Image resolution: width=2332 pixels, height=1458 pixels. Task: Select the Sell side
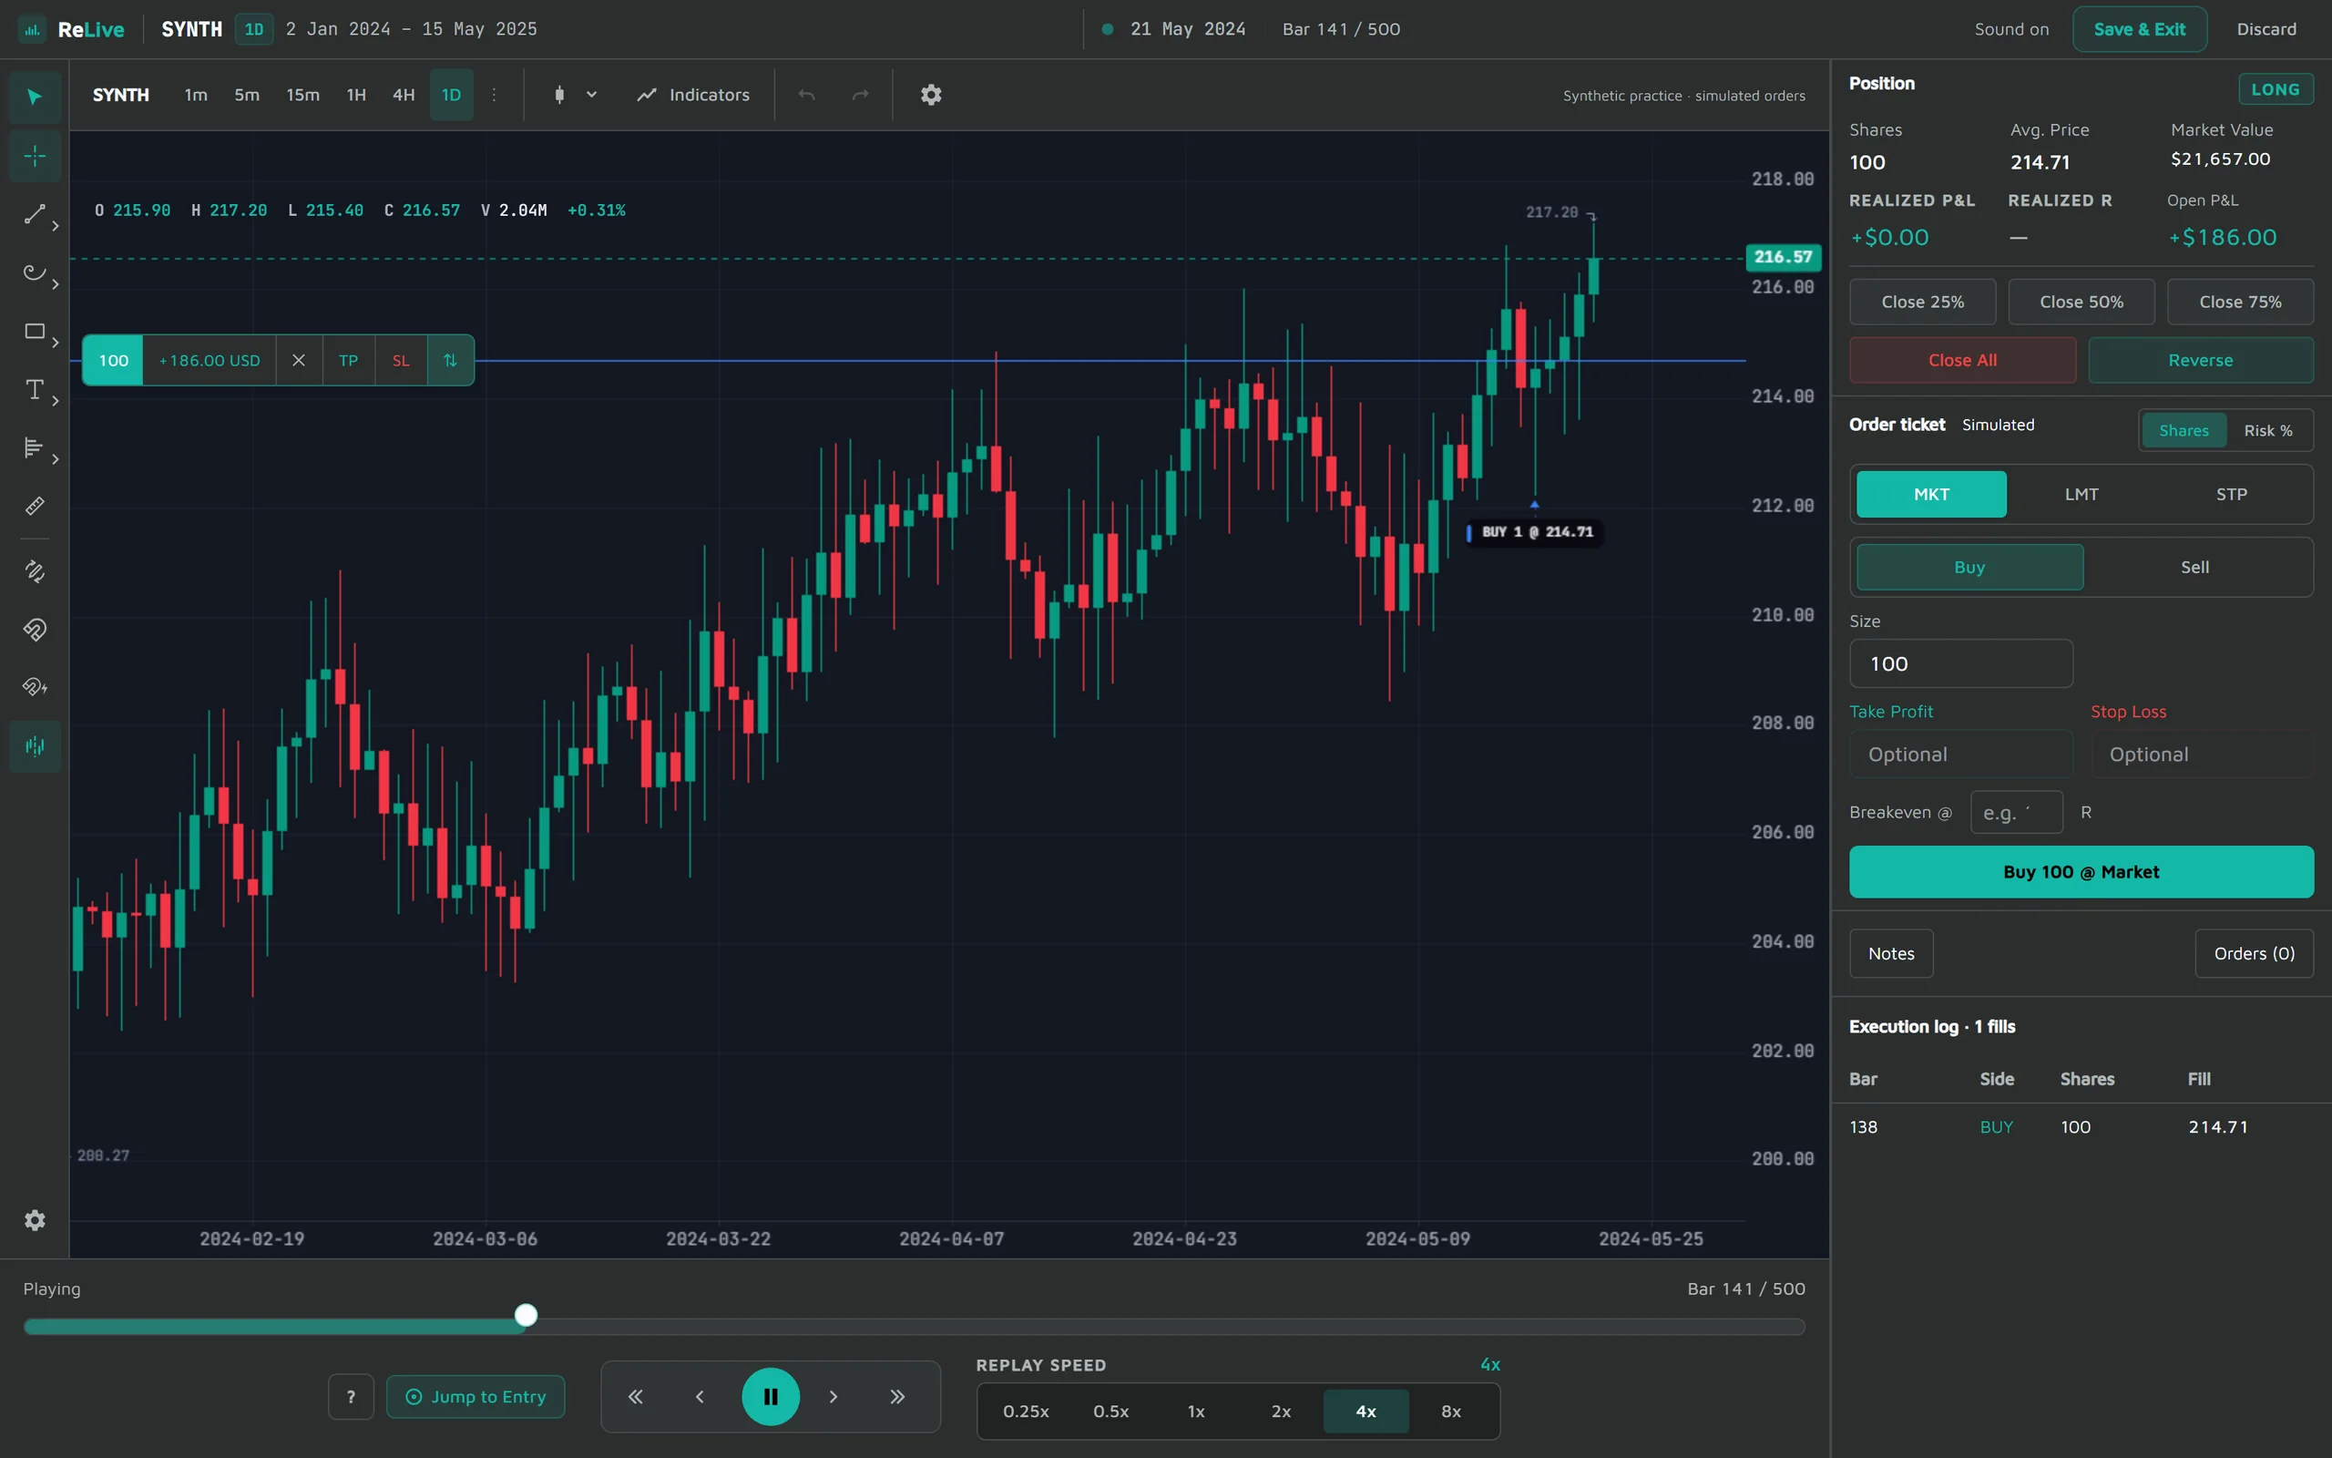click(2195, 567)
